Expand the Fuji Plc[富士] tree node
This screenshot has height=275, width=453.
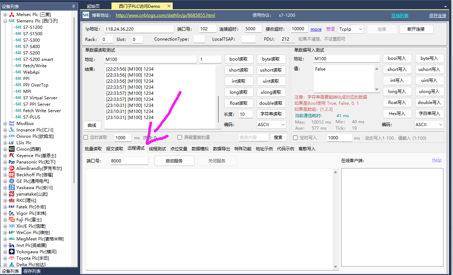coord(5,220)
